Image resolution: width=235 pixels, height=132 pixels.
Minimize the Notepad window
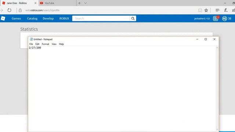pyautogui.click(x=197, y=39)
